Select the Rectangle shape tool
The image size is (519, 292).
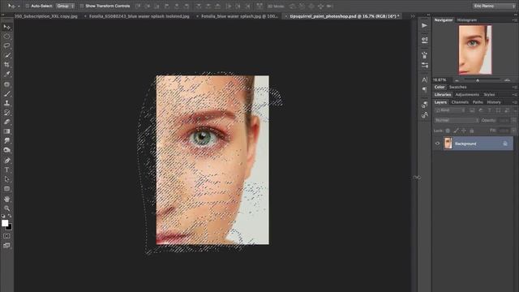point(7,189)
